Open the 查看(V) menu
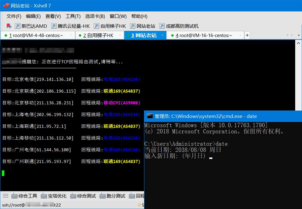This screenshot has height=209, width=302. coord(52,16)
